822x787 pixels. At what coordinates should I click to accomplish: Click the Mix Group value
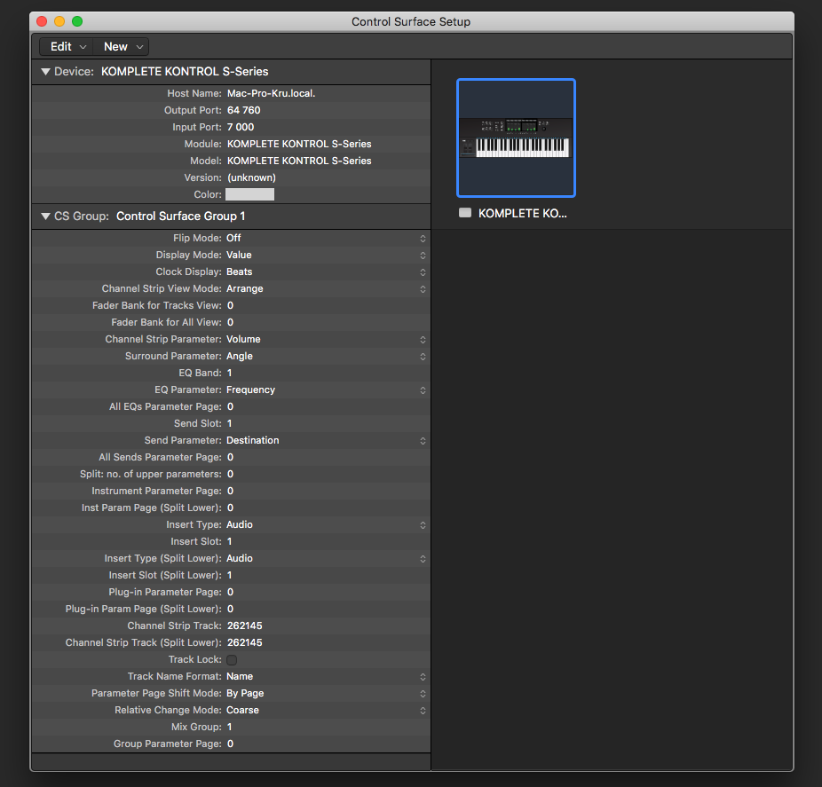coord(230,727)
